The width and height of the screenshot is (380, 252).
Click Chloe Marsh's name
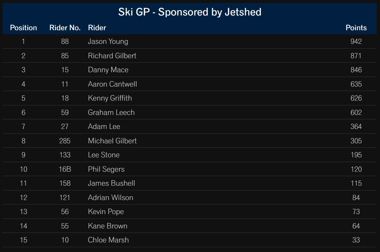coord(108,240)
